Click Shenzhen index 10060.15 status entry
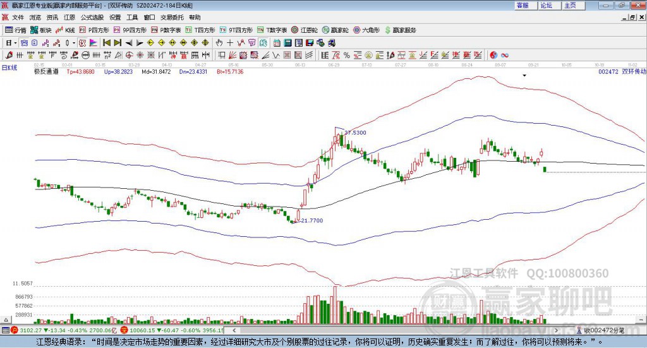647x348 pixels. point(172,330)
